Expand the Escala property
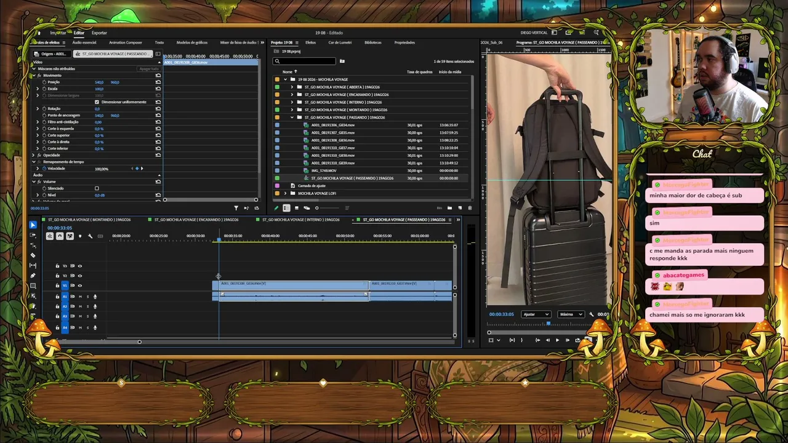 coord(38,89)
